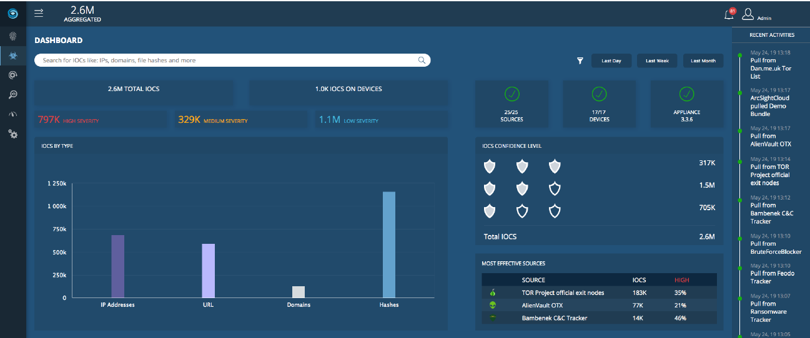Click the red 81 notification badge
The image size is (810, 338).
pos(733,11)
